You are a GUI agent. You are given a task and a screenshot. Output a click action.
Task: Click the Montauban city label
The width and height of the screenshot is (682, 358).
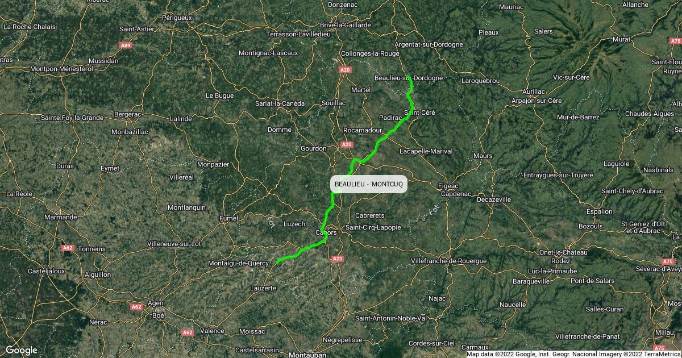[306, 355]
